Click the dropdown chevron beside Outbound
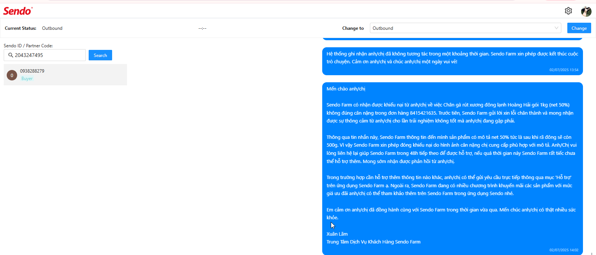 click(x=556, y=28)
